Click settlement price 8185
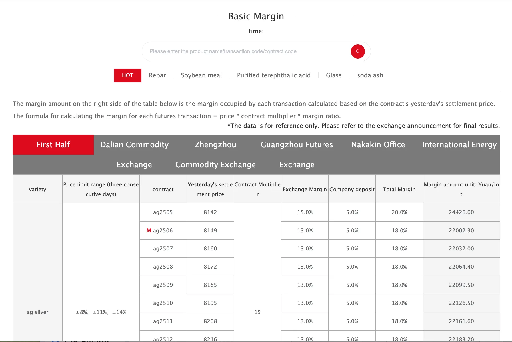Screen dimensions: 512x342 210,285
